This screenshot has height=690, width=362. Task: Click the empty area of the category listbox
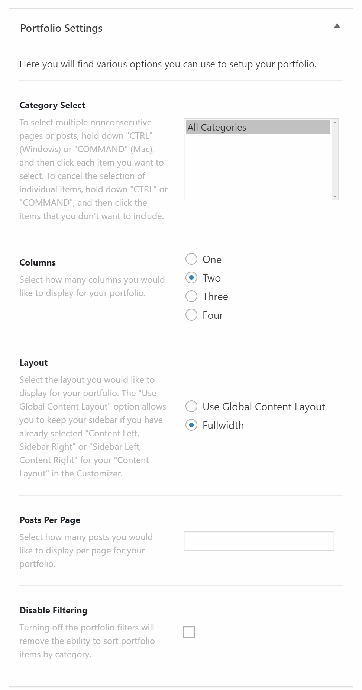point(258,167)
